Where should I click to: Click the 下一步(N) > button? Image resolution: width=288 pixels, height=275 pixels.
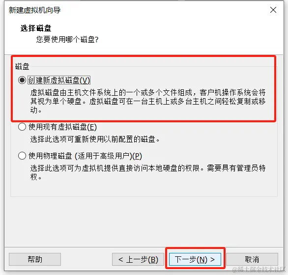tap(195, 259)
